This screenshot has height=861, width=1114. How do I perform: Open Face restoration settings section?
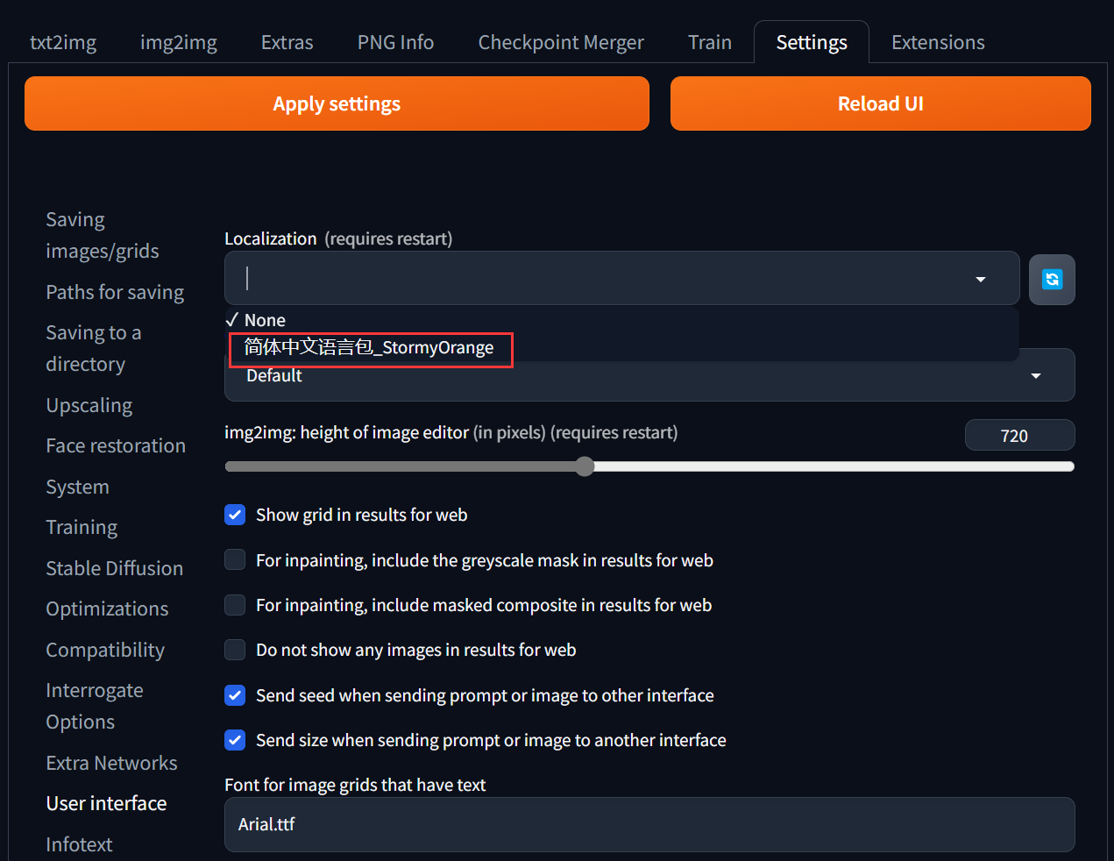(x=116, y=445)
